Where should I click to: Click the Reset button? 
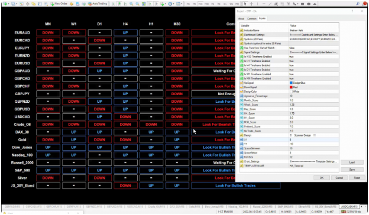[357, 178]
